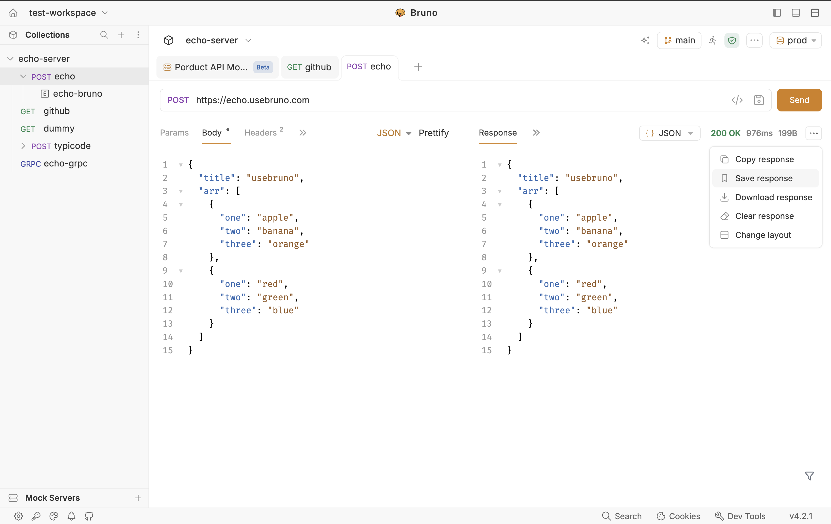Toggle the left sidebar layout icon
The image size is (831, 524).
[x=777, y=13]
